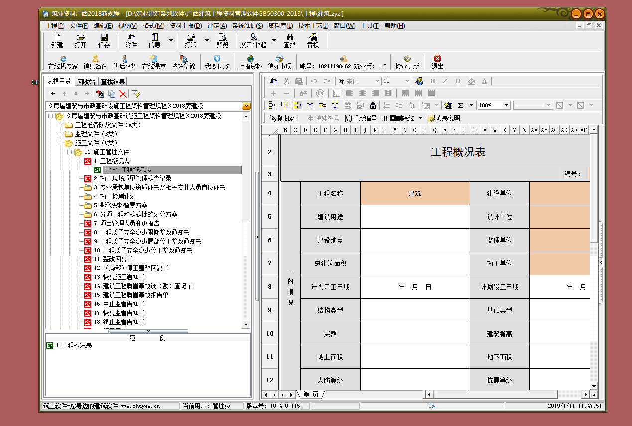This screenshot has height=426, width=632.
Task: Click the paint bucket fill color icon
Action: tap(471, 81)
